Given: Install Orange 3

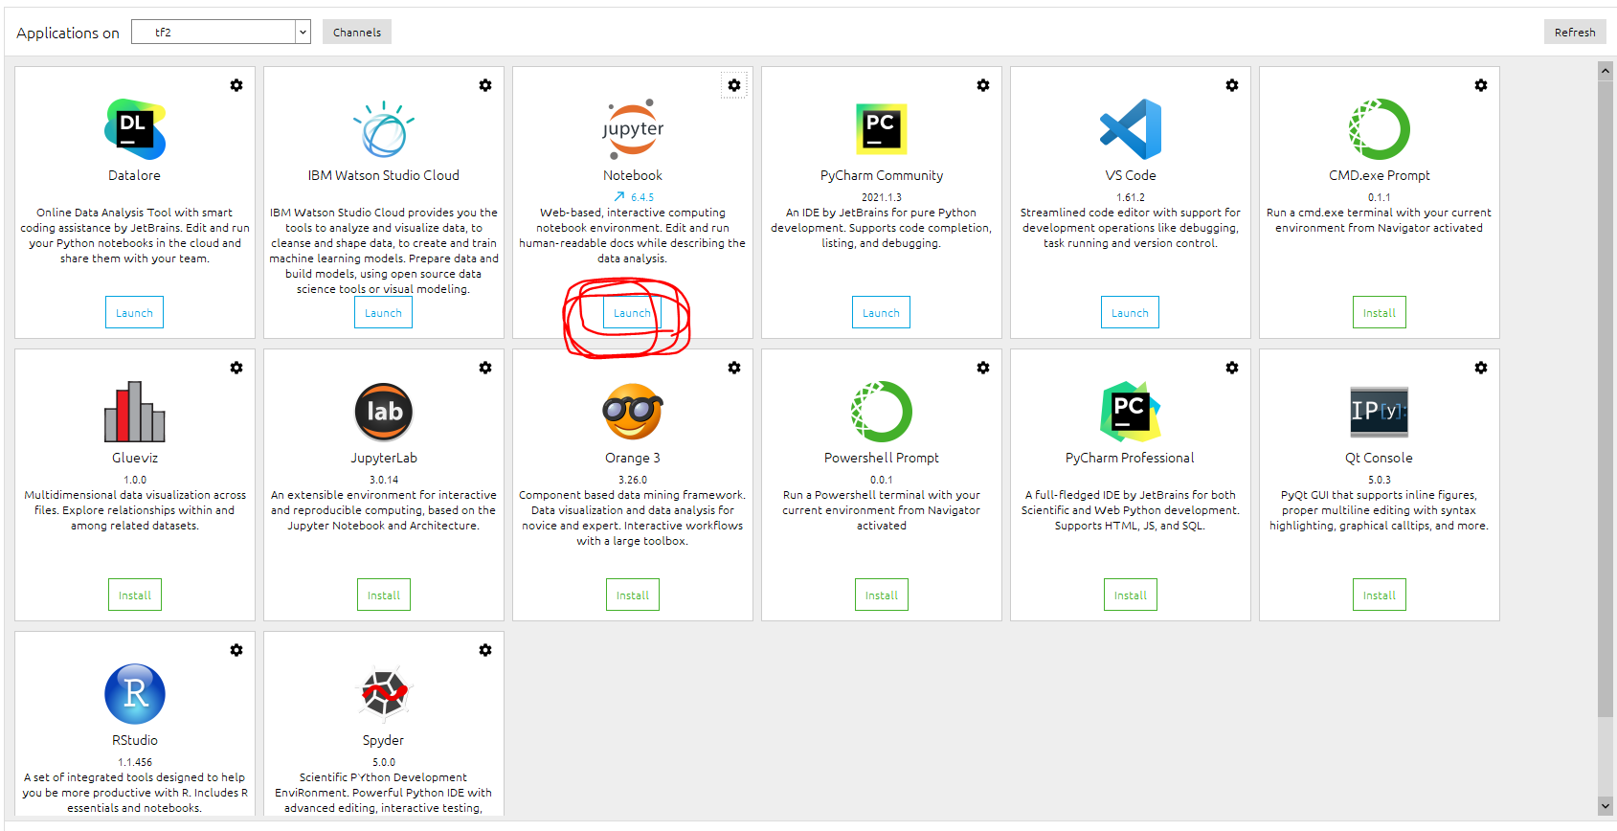Looking at the screenshot, I should point(633,595).
